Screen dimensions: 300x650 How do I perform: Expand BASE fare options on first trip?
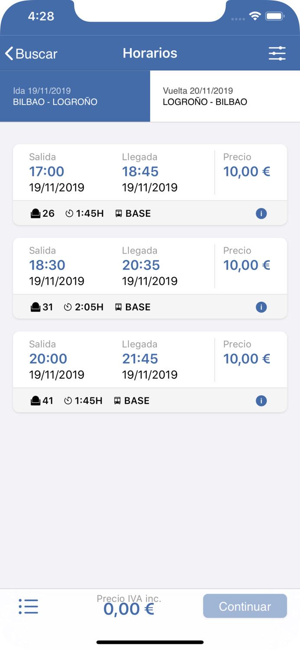139,213
